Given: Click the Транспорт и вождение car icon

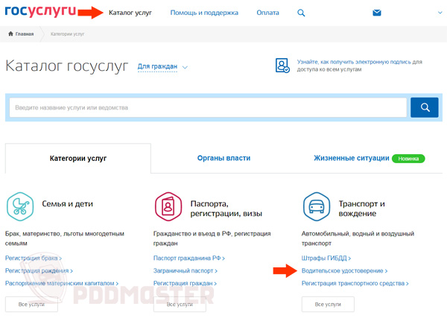Looking at the screenshot, I should click(x=317, y=206).
